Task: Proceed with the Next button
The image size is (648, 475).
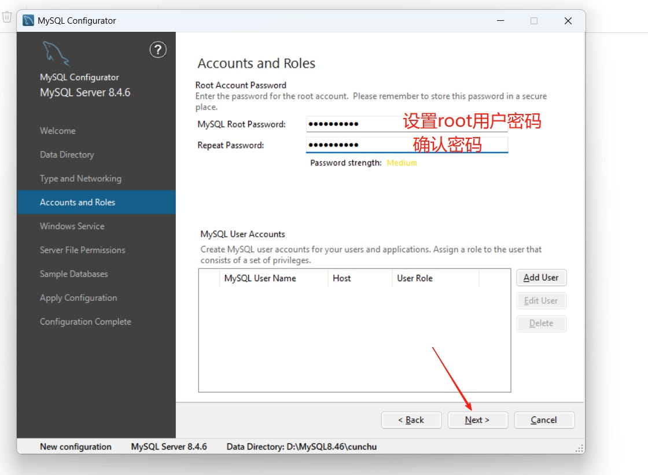Action: [x=477, y=420]
